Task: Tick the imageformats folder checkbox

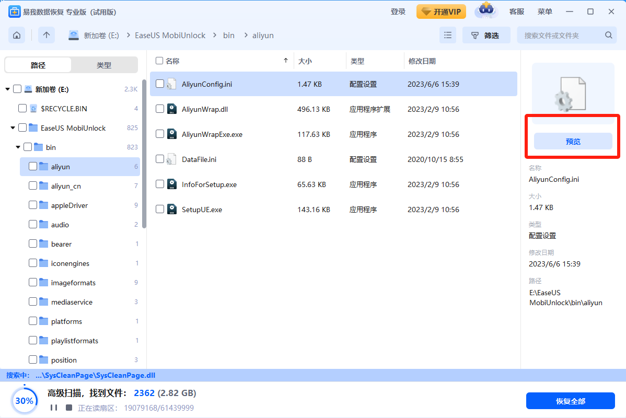Action: (x=33, y=282)
